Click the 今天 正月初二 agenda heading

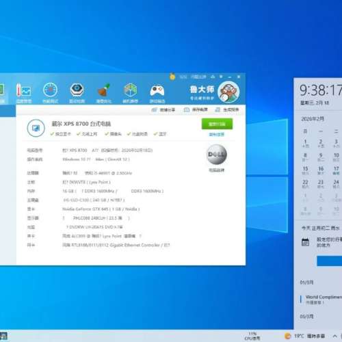(321, 228)
